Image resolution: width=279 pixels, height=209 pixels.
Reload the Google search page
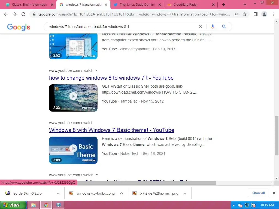coord(23,14)
